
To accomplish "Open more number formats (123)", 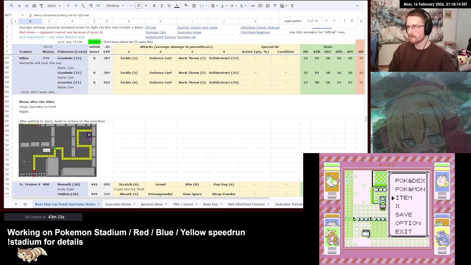I will click(x=98, y=6).
